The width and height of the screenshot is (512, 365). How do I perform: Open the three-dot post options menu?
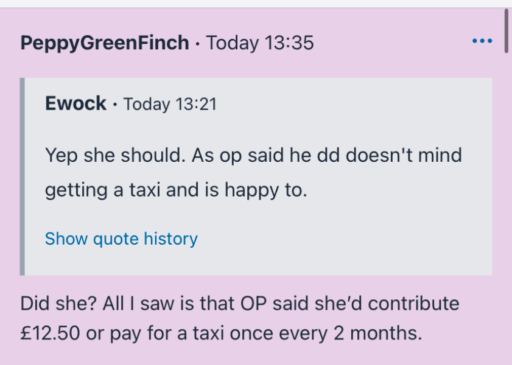pos(482,42)
